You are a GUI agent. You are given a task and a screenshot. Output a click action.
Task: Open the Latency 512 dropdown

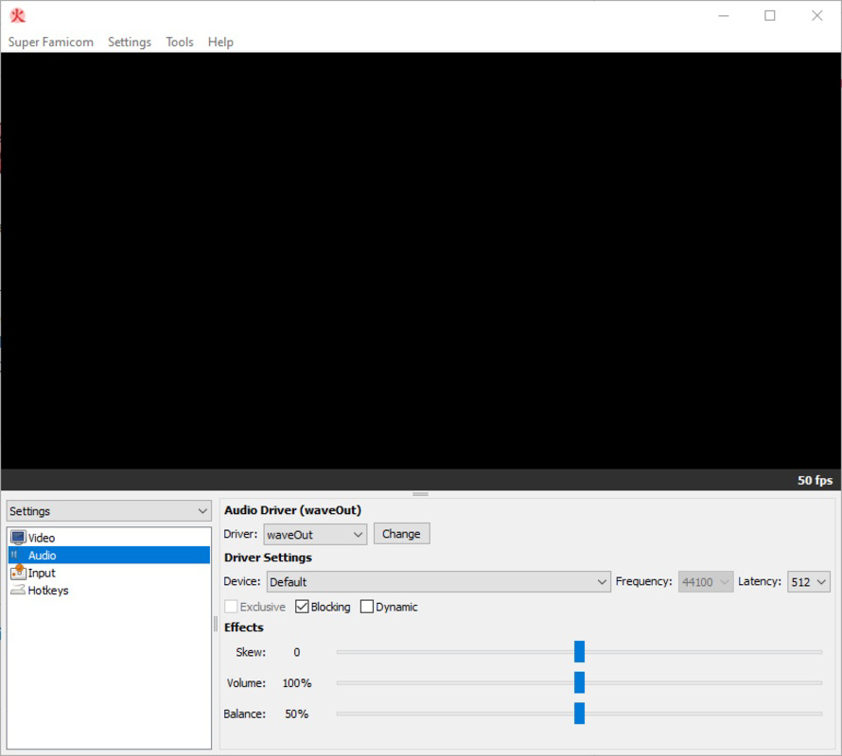pos(808,581)
